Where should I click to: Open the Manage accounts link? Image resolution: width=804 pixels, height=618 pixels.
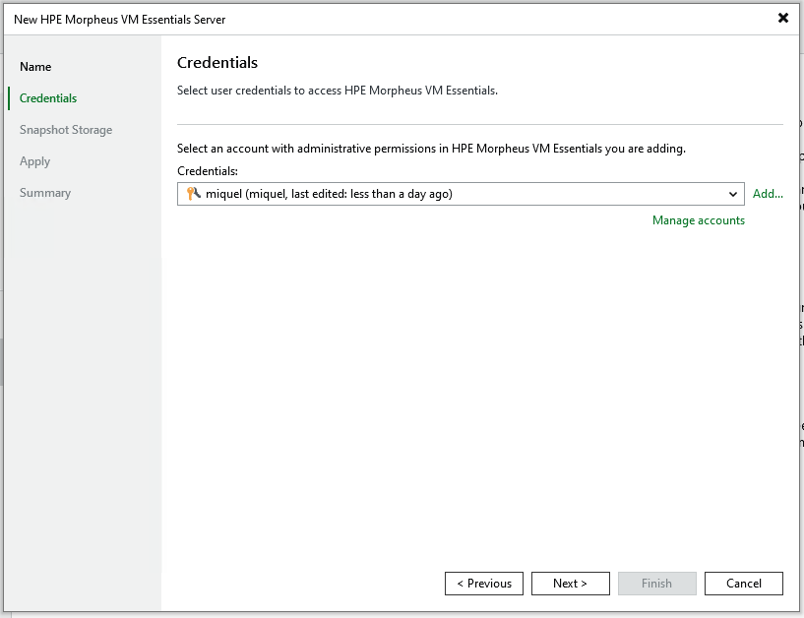point(699,220)
